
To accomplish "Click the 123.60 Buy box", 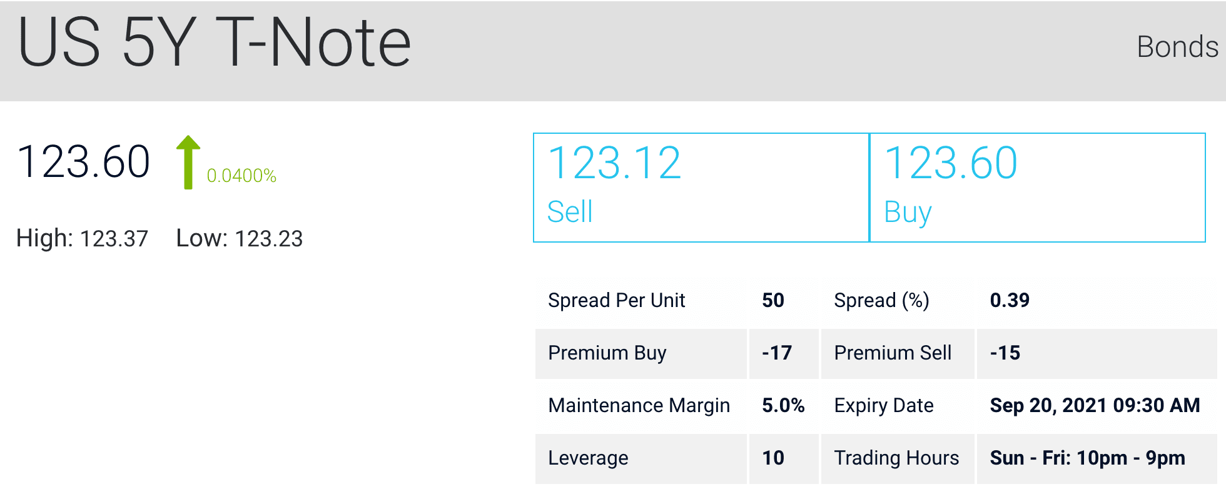I will point(1037,187).
